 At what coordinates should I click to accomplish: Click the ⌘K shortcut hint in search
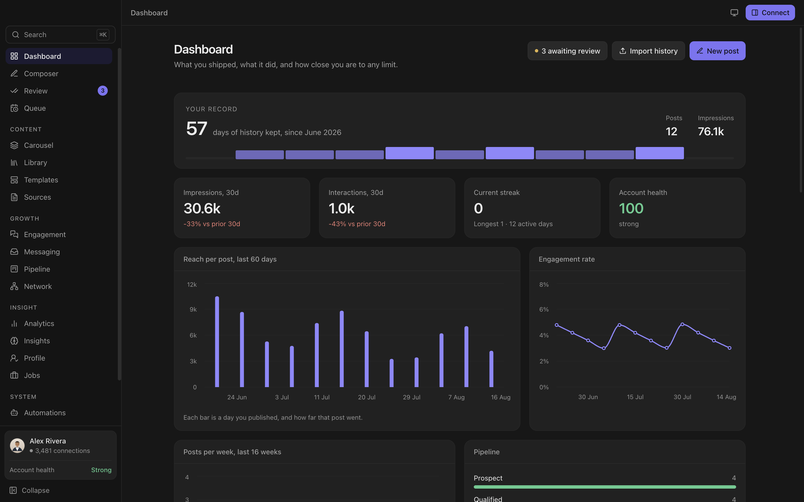pos(103,35)
